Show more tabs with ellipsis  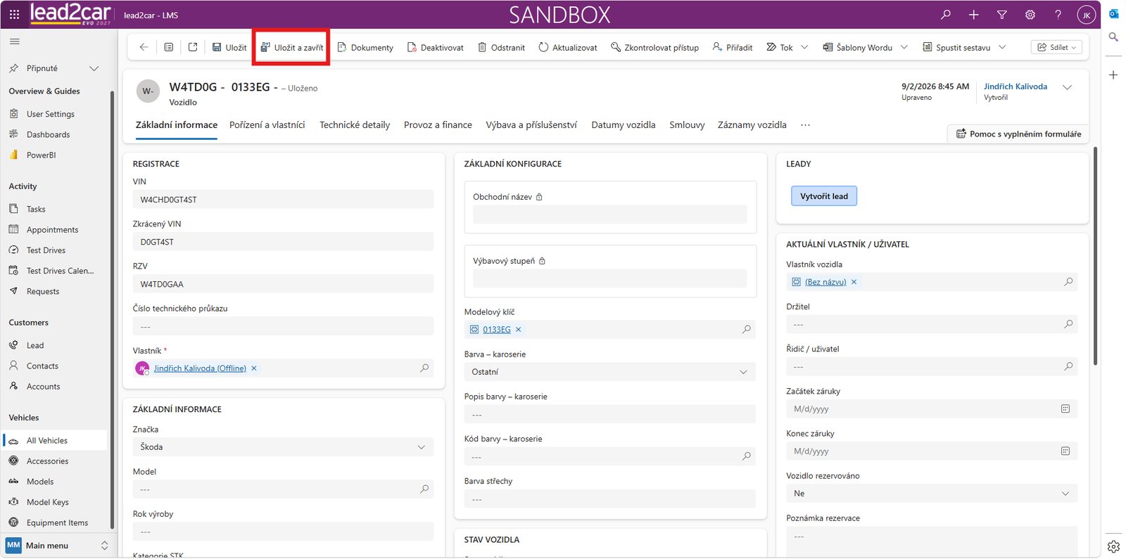pyautogui.click(x=805, y=125)
